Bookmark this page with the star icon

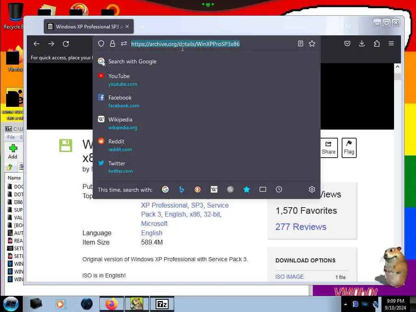pyautogui.click(x=312, y=43)
